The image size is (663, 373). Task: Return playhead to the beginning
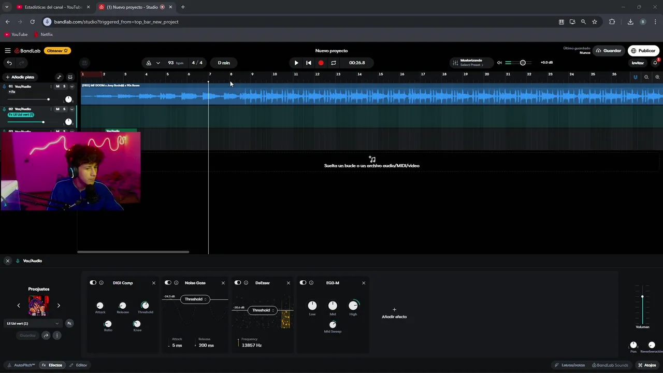tap(309, 63)
